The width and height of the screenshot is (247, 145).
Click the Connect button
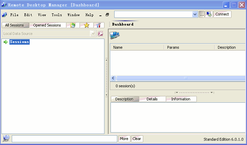pos(222,14)
